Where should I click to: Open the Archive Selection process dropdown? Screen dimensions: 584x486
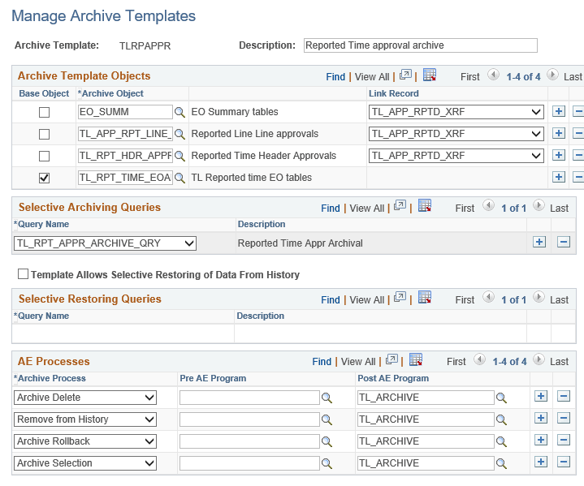point(85,463)
